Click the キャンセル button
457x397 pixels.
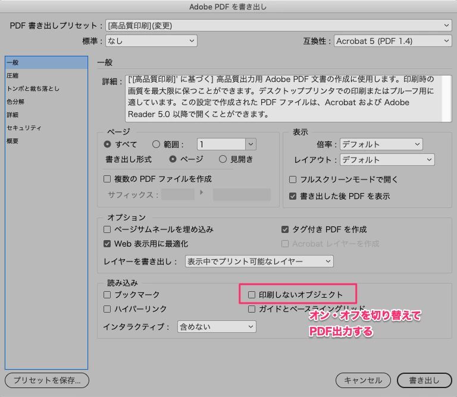pyautogui.click(x=363, y=380)
